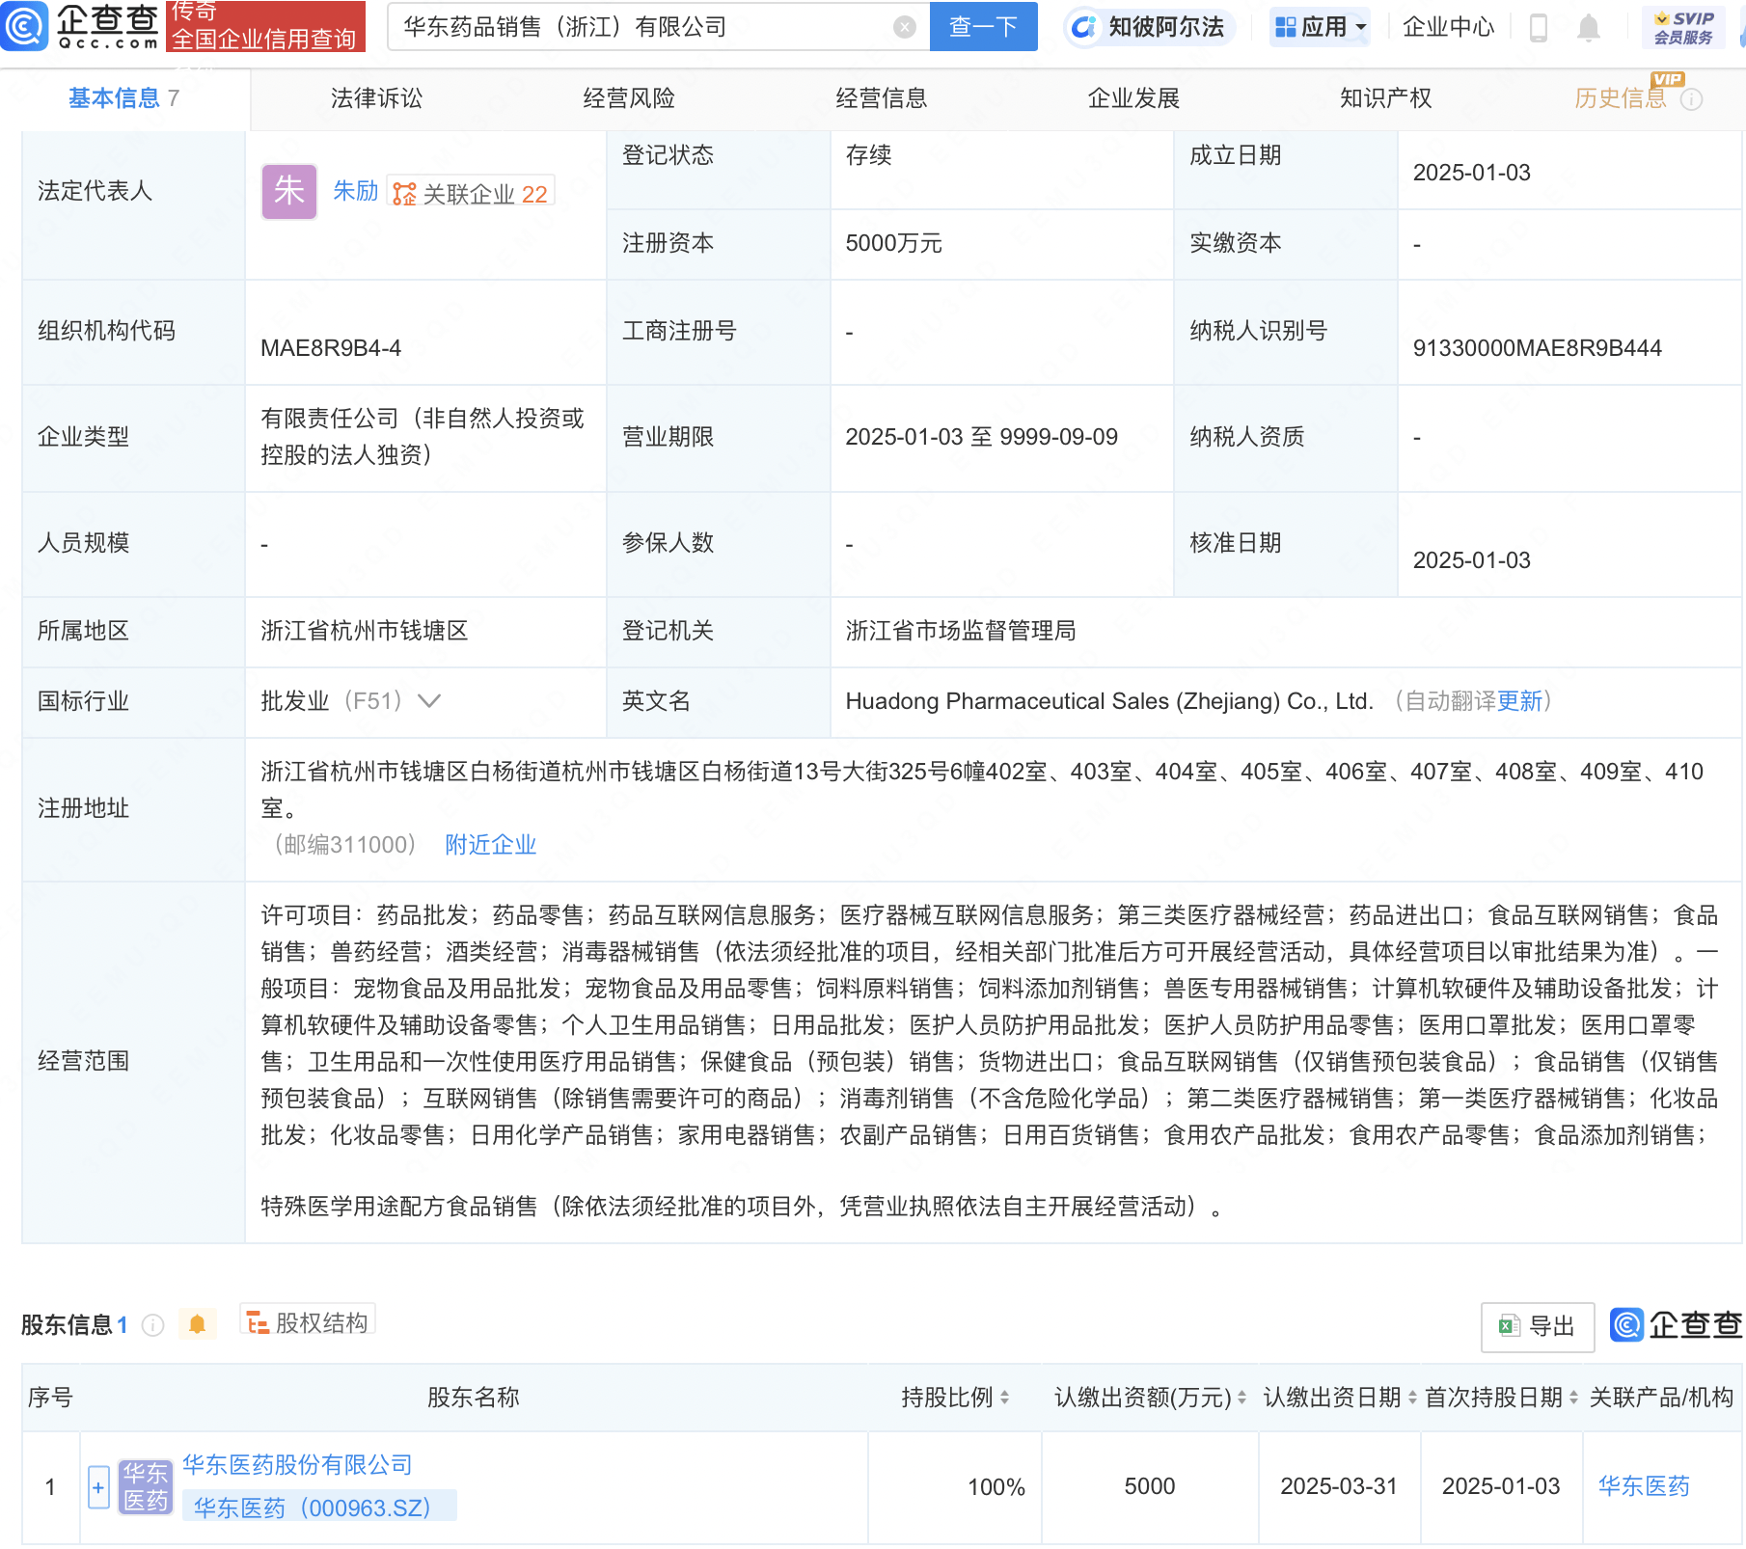Click the 知彼阿尔法 button
Image resolution: width=1746 pixels, height=1549 pixels.
pyautogui.click(x=1148, y=27)
